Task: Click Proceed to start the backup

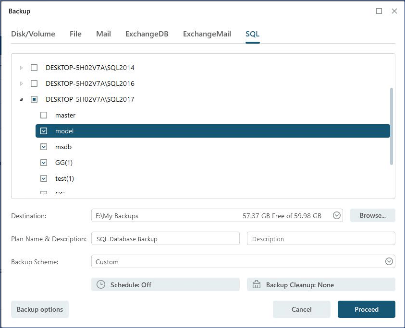Action: [x=366, y=309]
